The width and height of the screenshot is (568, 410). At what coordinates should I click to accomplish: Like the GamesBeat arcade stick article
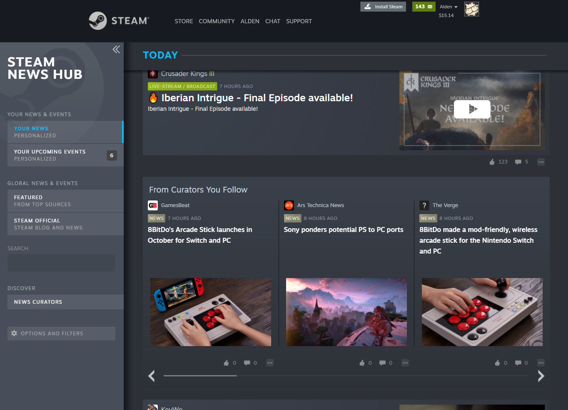point(227,362)
